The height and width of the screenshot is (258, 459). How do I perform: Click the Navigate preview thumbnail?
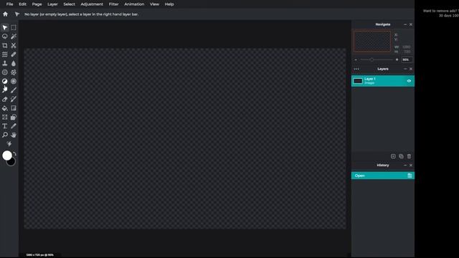[372, 42]
